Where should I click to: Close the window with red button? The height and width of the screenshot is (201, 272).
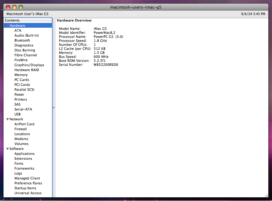click(x=8, y=7)
